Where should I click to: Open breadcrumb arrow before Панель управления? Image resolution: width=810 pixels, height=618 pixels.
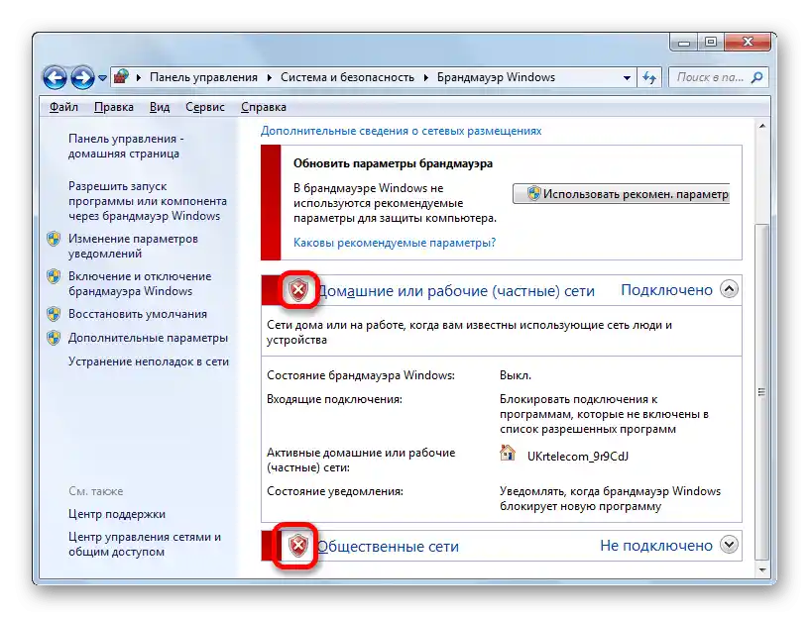(x=139, y=78)
